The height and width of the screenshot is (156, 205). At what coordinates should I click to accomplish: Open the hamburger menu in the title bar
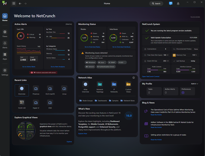tap(14, 3)
